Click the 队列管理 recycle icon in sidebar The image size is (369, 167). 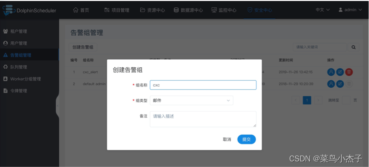(x=6, y=67)
